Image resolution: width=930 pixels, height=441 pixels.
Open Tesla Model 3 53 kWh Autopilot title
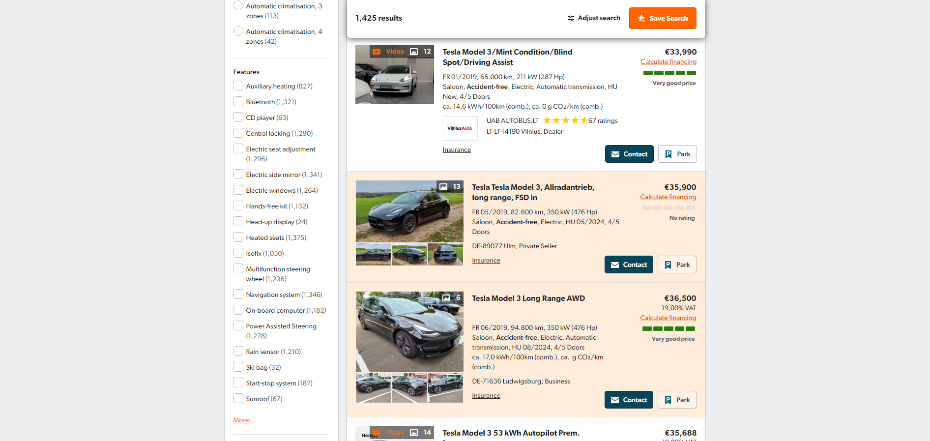511,433
